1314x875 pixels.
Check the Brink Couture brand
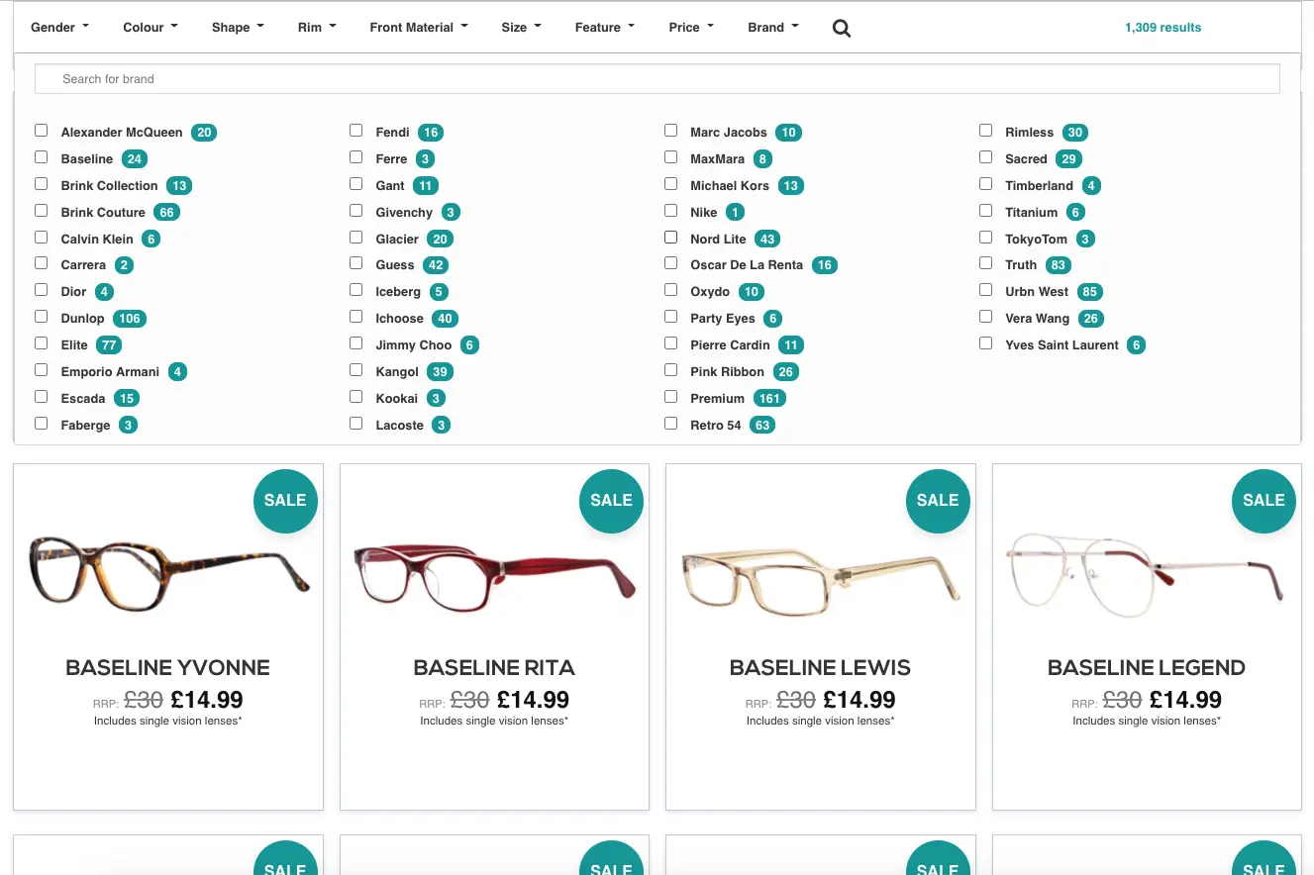[42, 211]
